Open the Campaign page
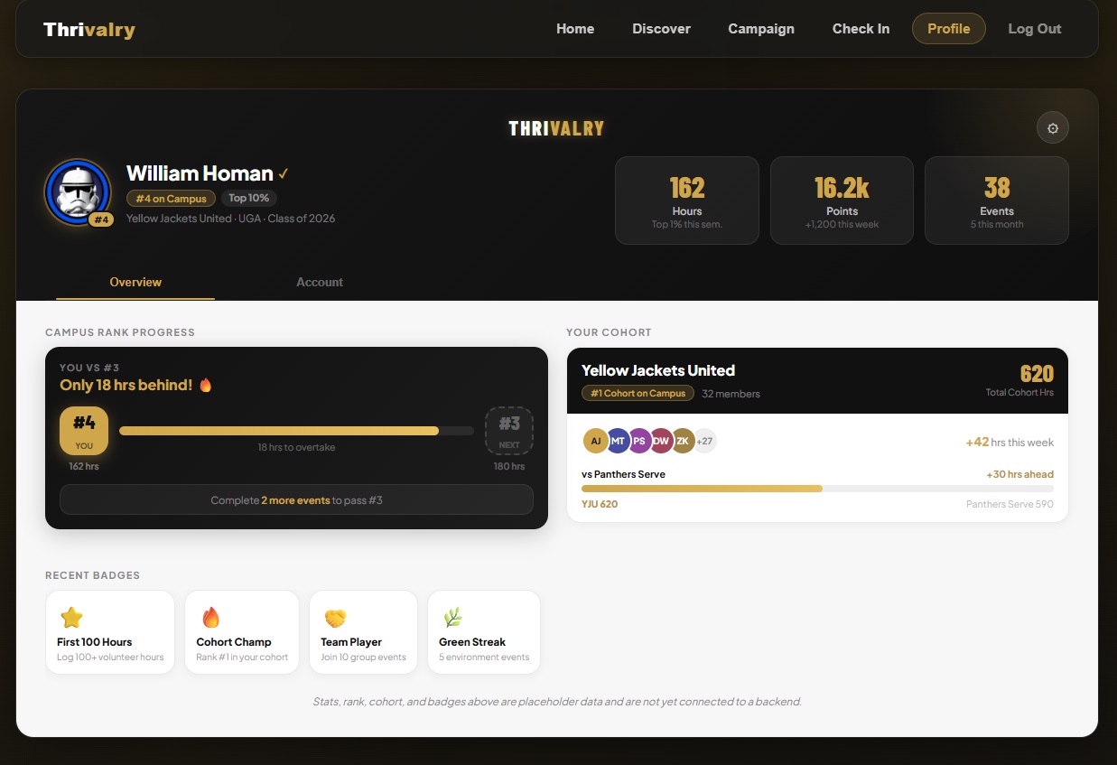This screenshot has height=765, width=1117. click(761, 29)
